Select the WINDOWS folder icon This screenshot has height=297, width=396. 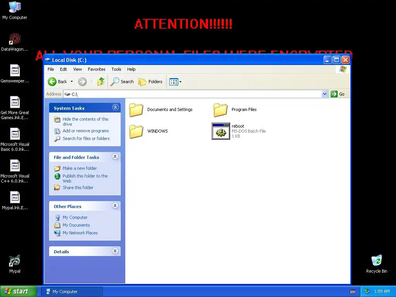pos(136,131)
